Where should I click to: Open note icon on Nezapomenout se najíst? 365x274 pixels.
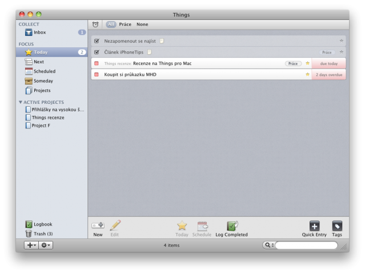point(162,41)
